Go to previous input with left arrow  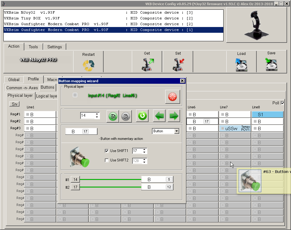[159, 116]
